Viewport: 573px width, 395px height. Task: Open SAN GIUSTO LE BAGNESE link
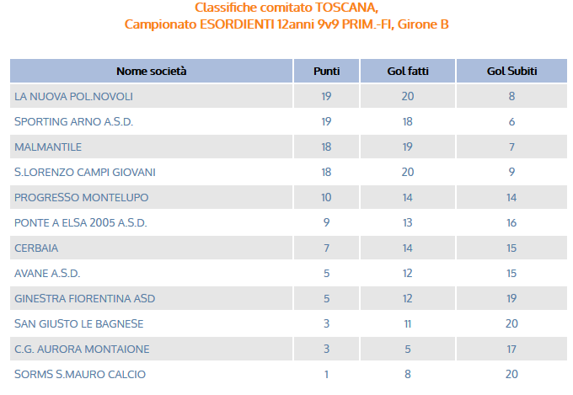79,323
